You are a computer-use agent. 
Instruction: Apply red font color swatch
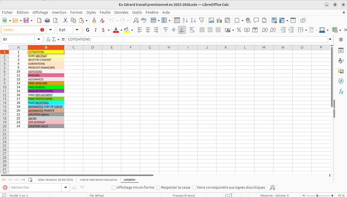(x=116, y=30)
